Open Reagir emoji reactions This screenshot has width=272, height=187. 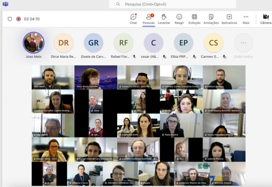pyautogui.click(x=179, y=19)
